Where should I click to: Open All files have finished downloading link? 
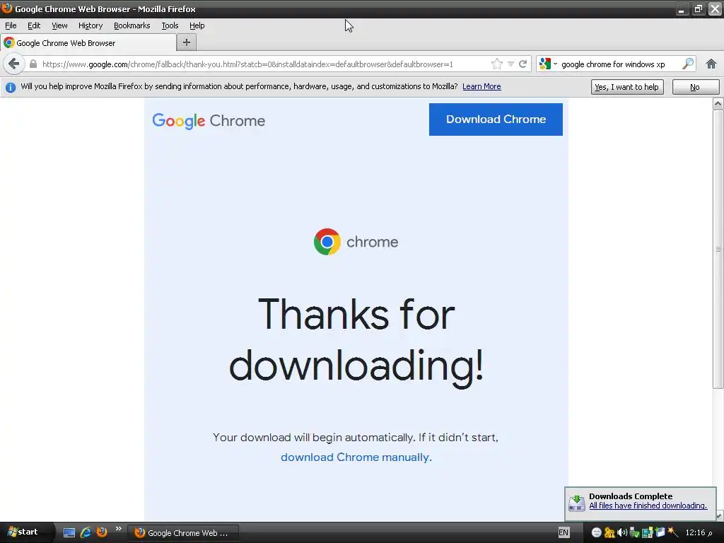(x=648, y=506)
